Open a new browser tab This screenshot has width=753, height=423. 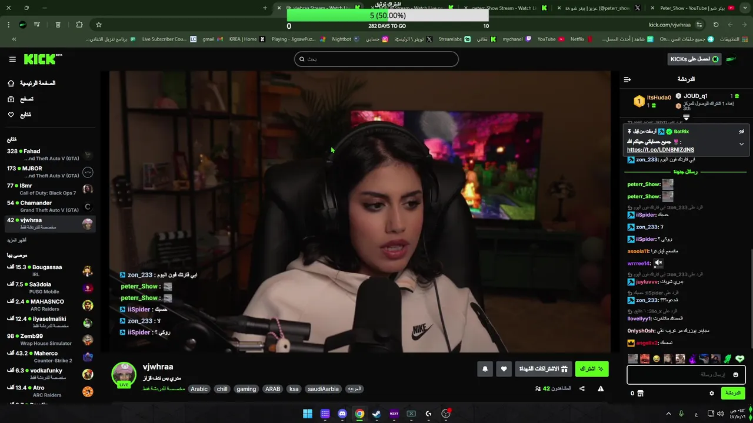click(265, 8)
